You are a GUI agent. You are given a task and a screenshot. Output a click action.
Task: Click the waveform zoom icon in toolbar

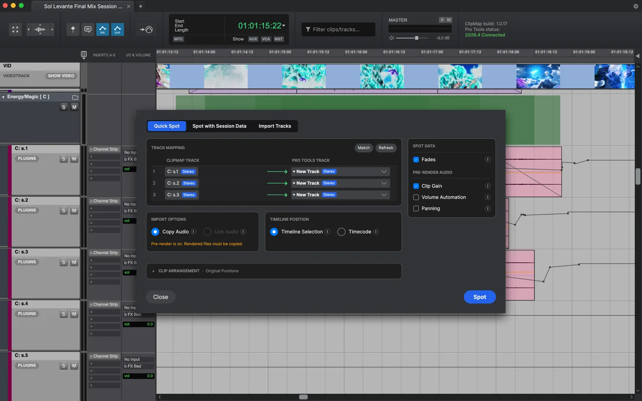coord(40,29)
